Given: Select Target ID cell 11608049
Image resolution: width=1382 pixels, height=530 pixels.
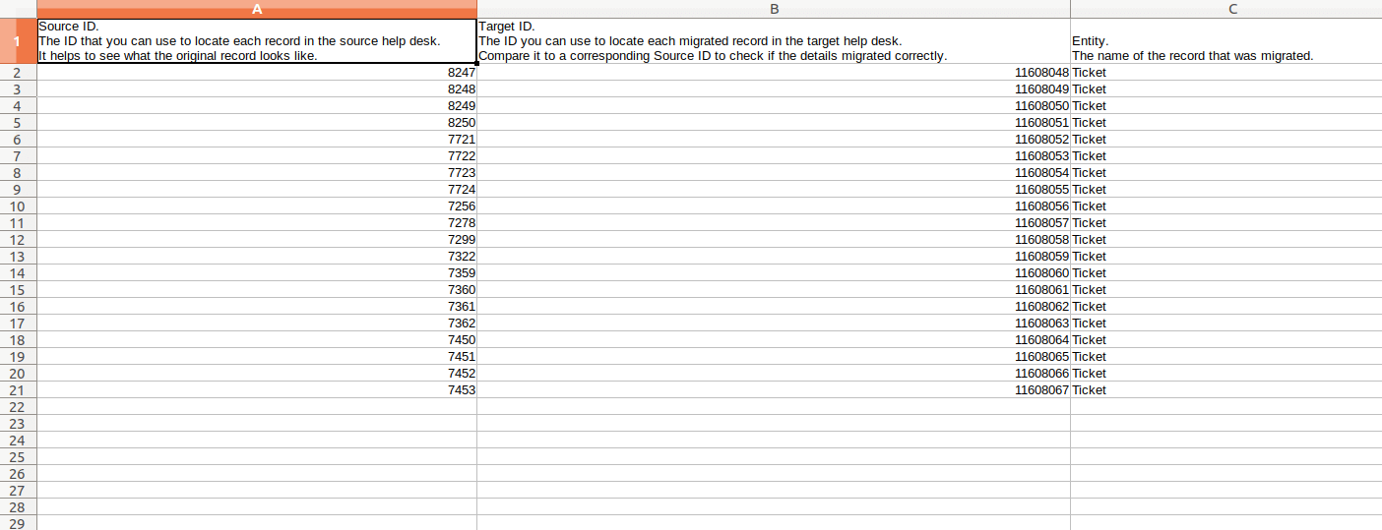Looking at the screenshot, I should [x=774, y=89].
